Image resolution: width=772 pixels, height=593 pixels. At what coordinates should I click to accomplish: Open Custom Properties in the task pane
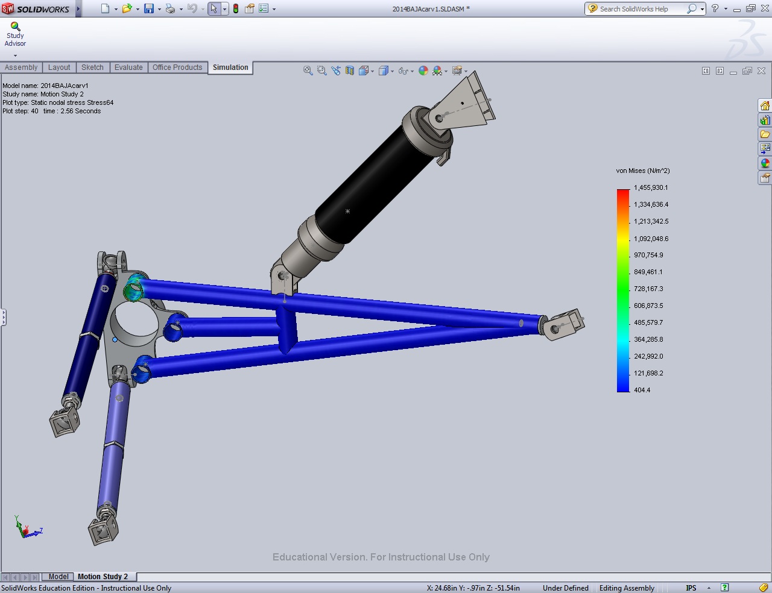[765, 178]
